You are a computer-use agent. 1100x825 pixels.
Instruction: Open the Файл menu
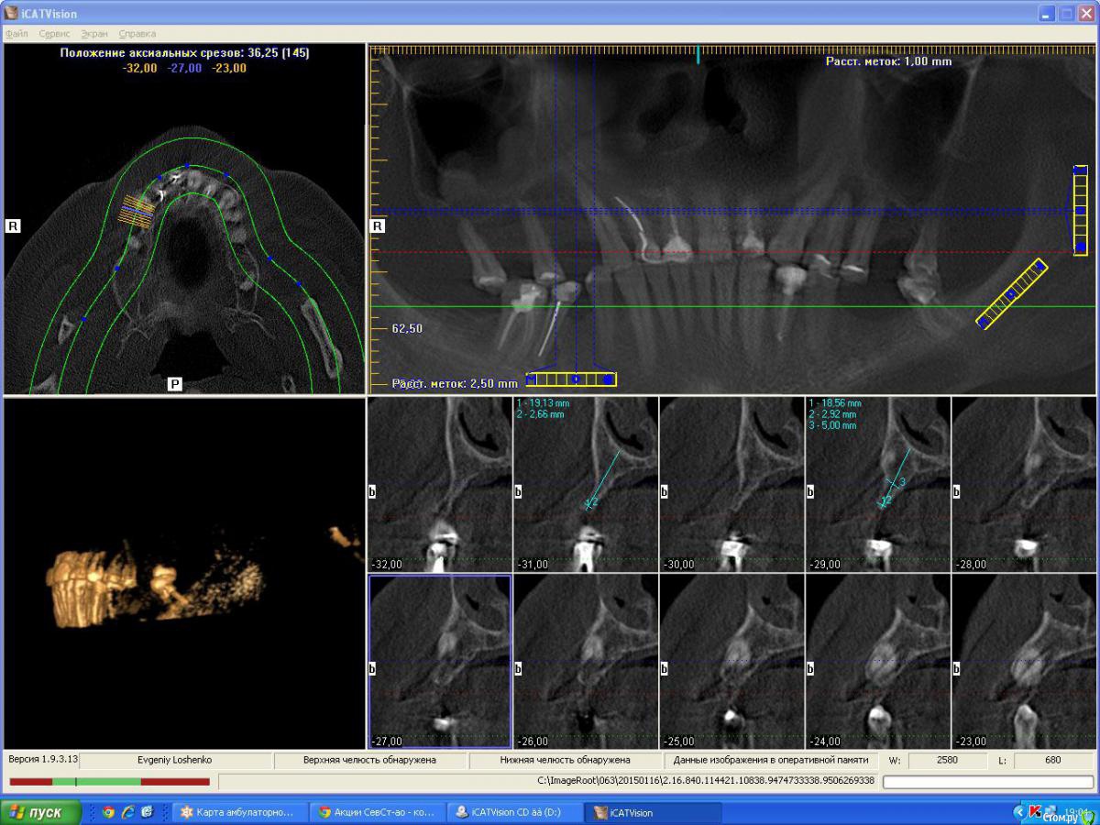coord(16,34)
